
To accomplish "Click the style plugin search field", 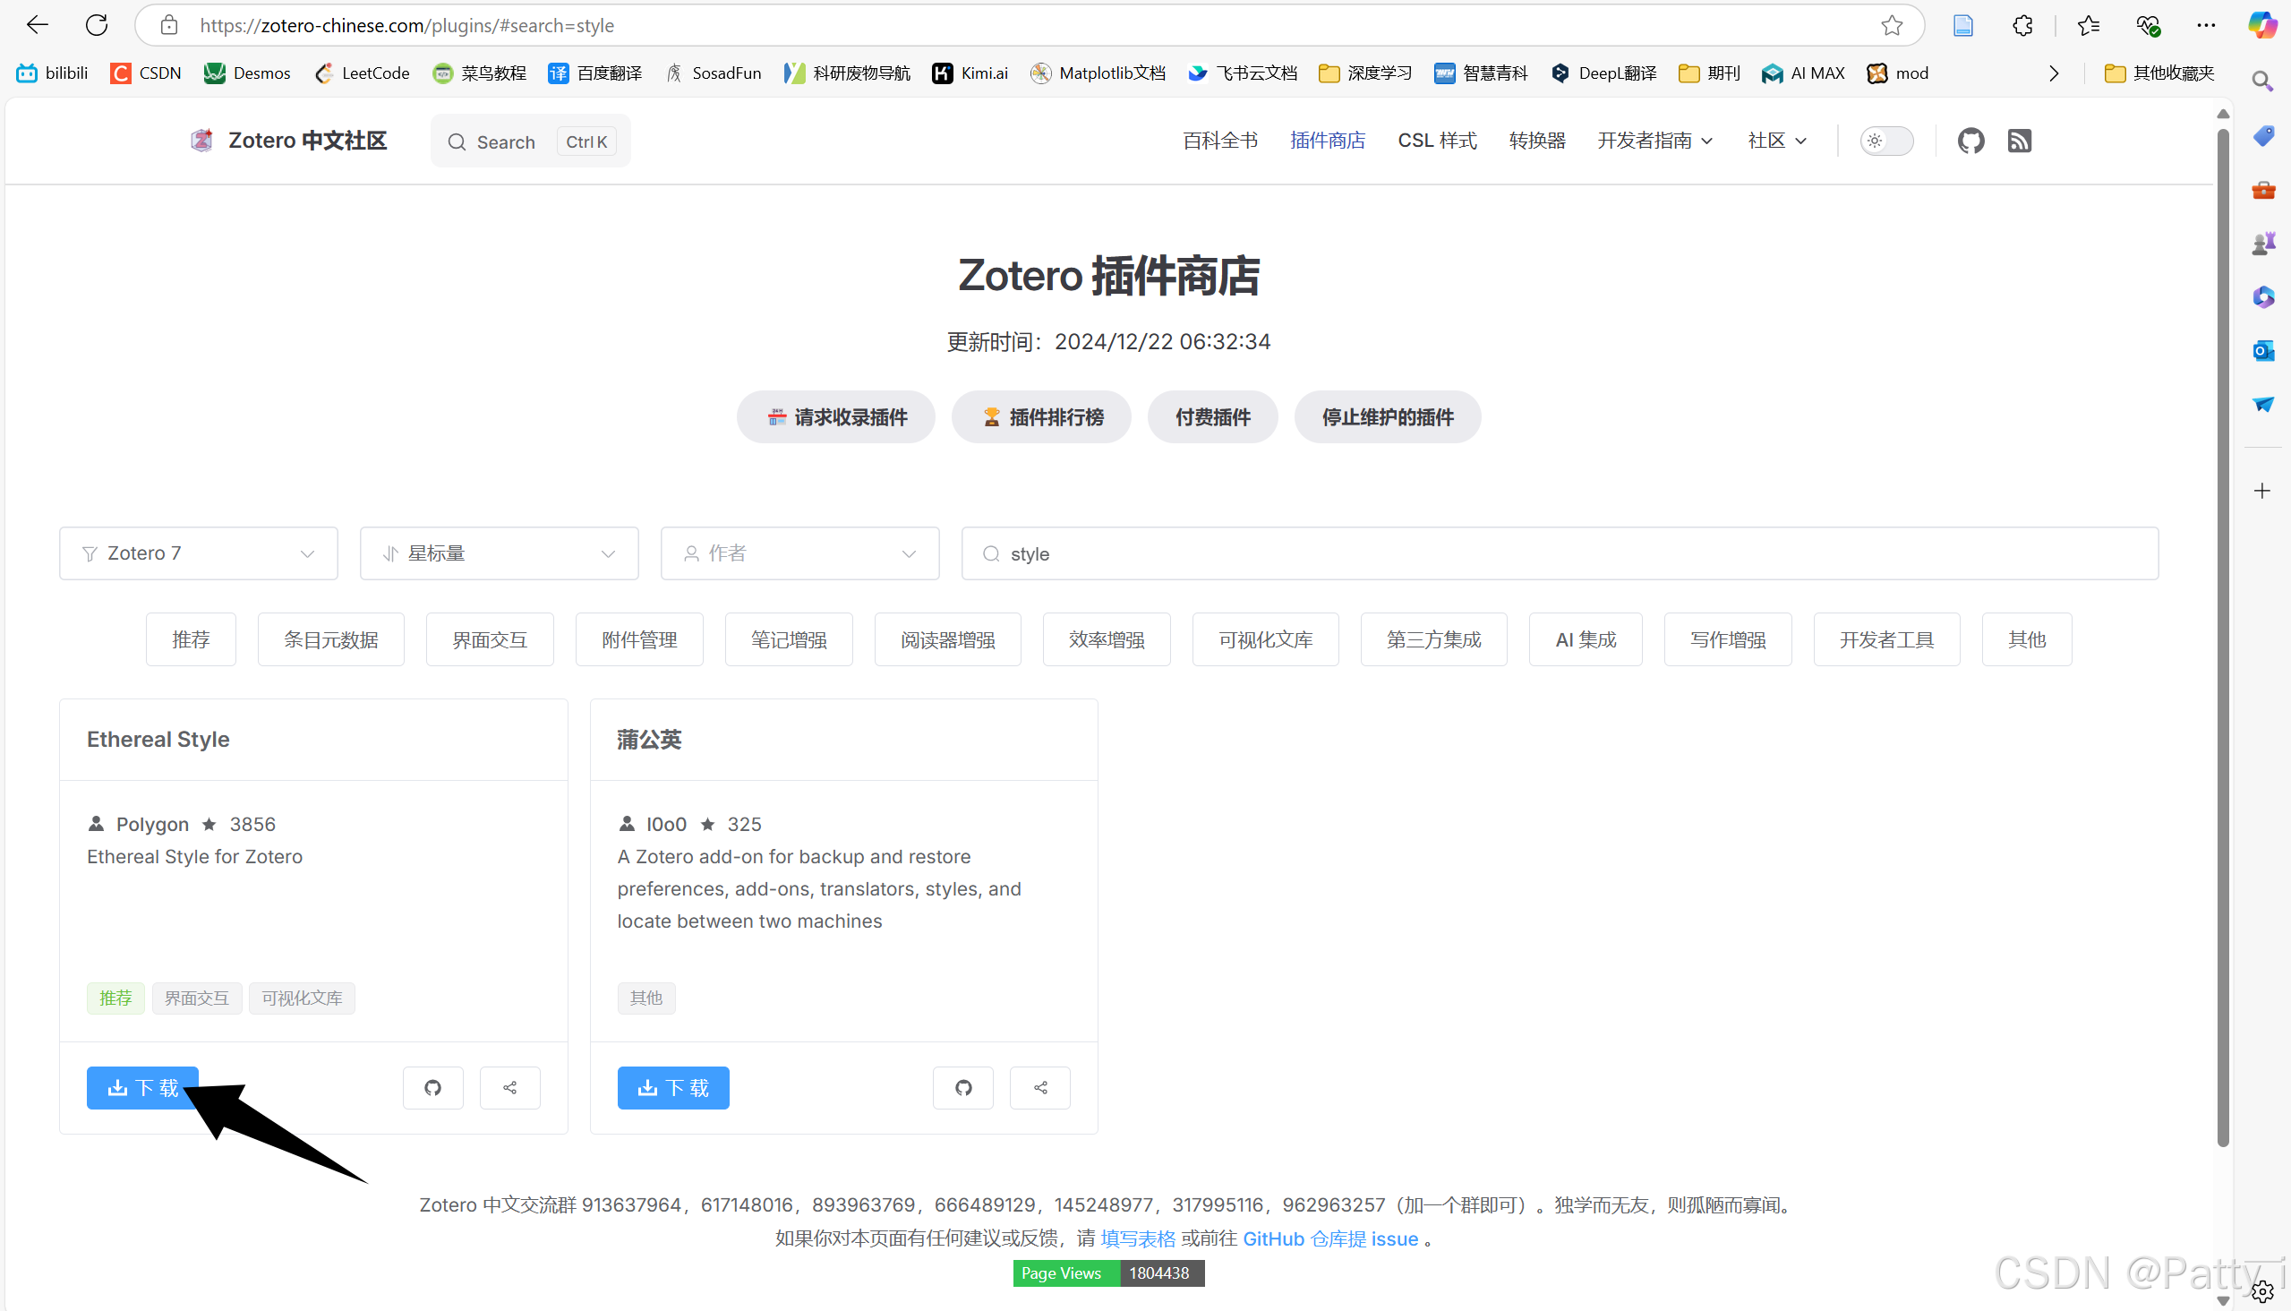I will [1560, 553].
